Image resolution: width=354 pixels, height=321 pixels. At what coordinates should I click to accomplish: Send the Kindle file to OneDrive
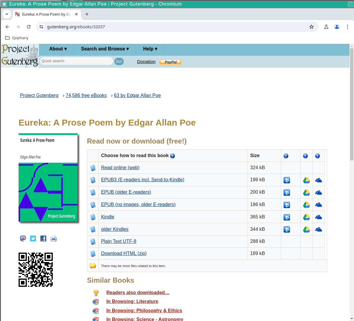coord(319,217)
